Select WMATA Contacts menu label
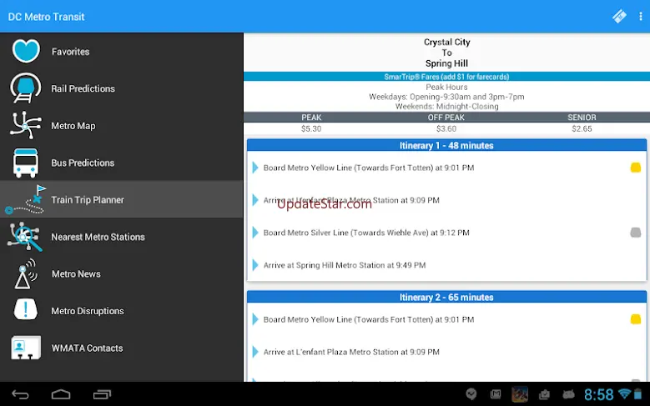This screenshot has width=650, height=406. click(x=87, y=348)
